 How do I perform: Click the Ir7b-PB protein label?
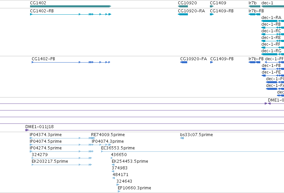click(256, 59)
